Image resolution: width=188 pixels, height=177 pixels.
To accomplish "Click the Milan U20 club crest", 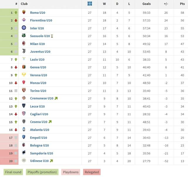I will tap(24, 43).
